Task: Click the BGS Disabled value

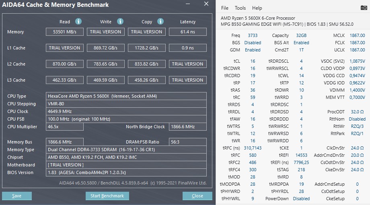Action: (x=253, y=43)
